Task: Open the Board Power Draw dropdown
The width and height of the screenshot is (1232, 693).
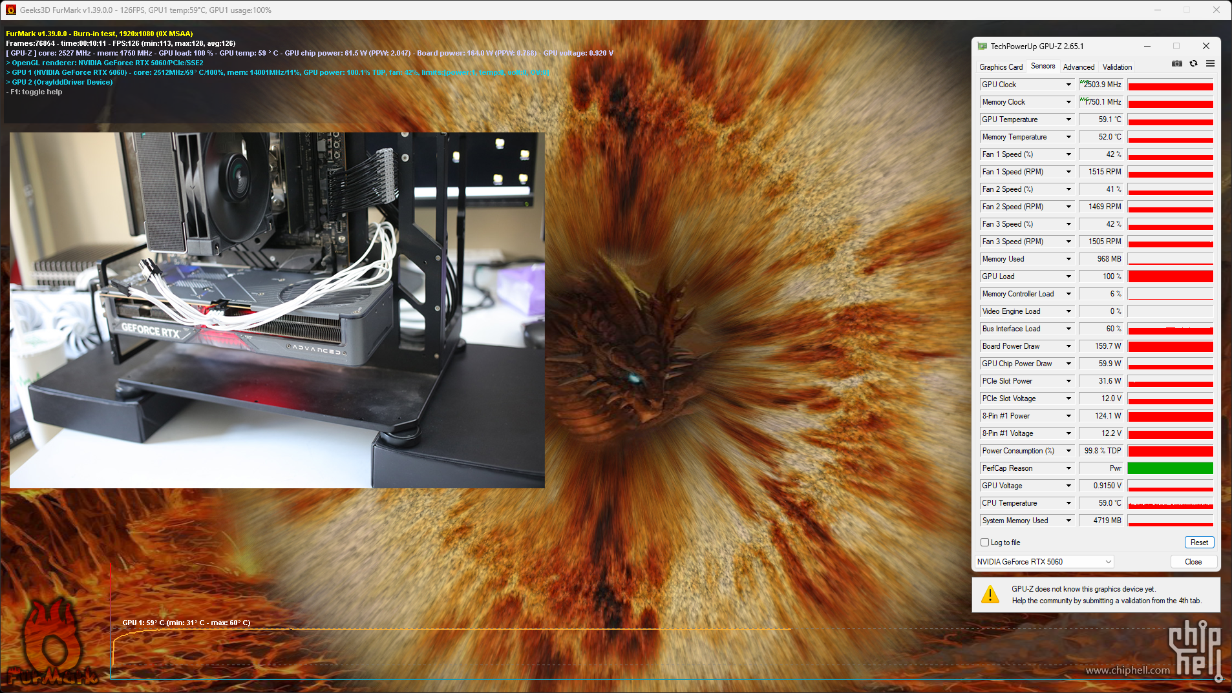Action: pos(1068,346)
